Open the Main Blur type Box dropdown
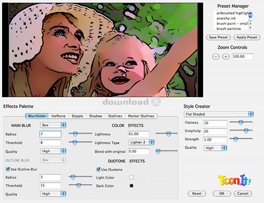 pyautogui.click(x=53, y=125)
